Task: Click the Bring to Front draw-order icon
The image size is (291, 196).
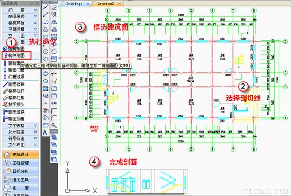Action: [54, 137]
